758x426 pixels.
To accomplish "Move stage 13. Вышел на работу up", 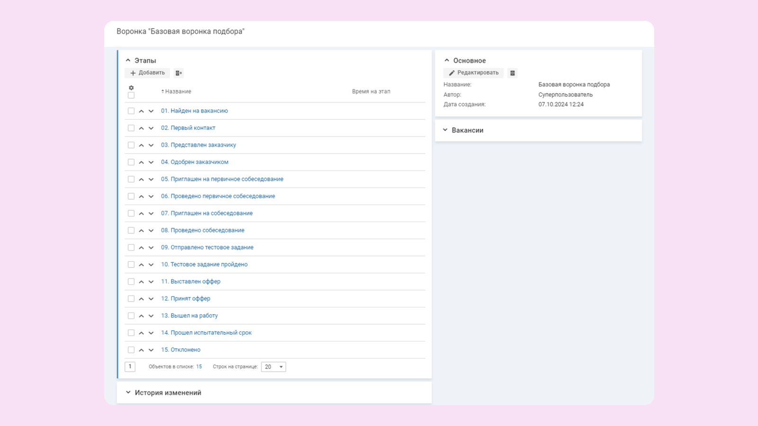I will point(141,316).
